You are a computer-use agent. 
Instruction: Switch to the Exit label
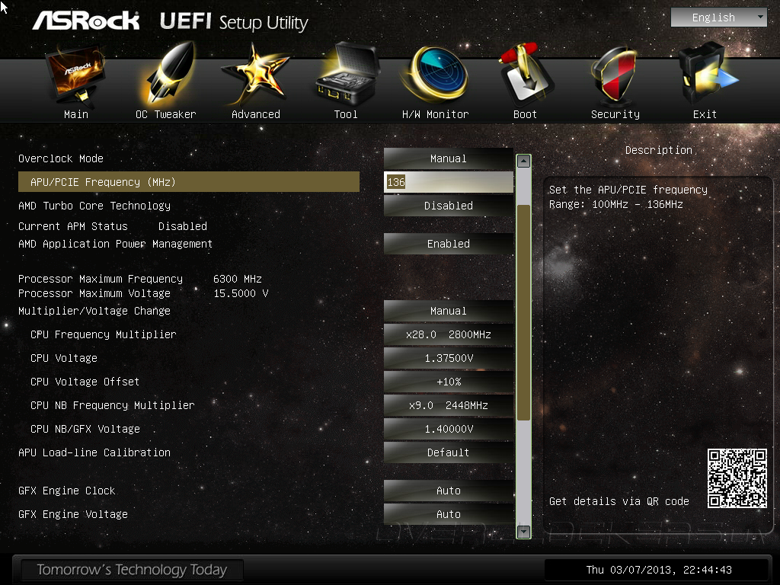click(x=705, y=114)
